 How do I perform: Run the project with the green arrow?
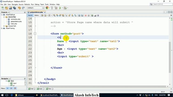[60, 8]
